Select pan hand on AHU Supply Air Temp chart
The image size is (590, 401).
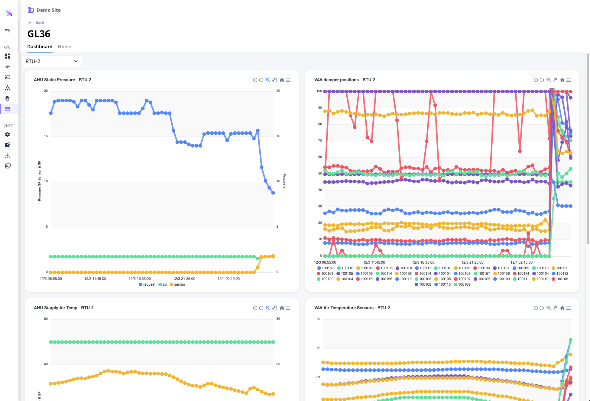pyautogui.click(x=275, y=308)
